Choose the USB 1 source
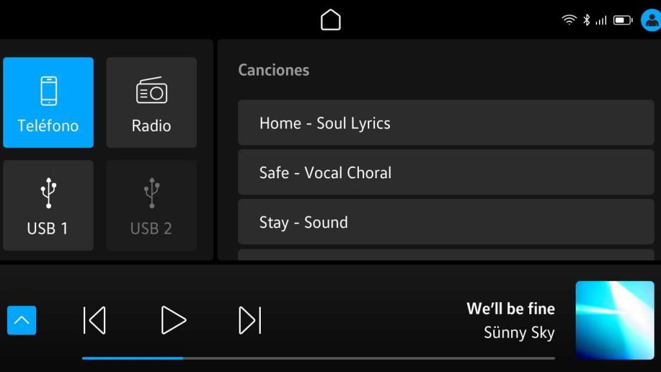Viewport: 661px width, 372px height. click(x=48, y=205)
